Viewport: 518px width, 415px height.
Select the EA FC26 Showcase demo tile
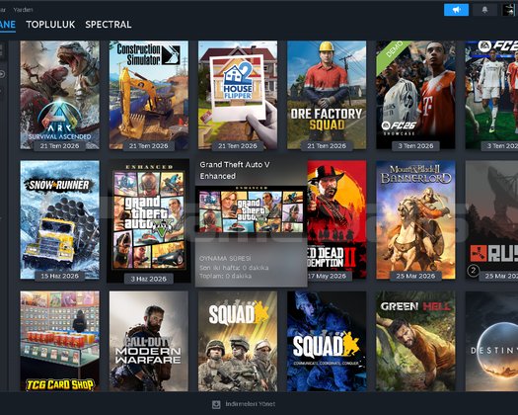point(415,95)
